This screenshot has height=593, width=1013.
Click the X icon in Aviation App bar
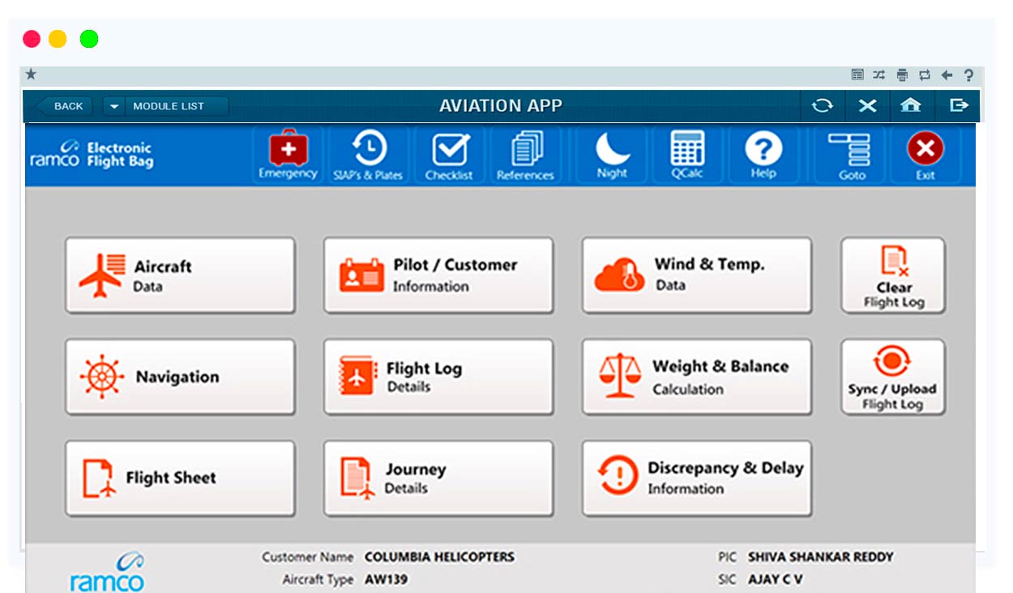click(867, 106)
